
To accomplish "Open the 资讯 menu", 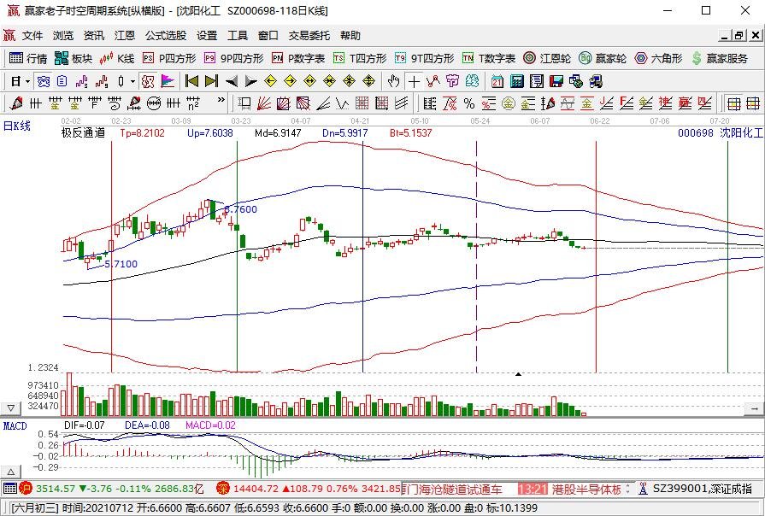I will tap(94, 36).
